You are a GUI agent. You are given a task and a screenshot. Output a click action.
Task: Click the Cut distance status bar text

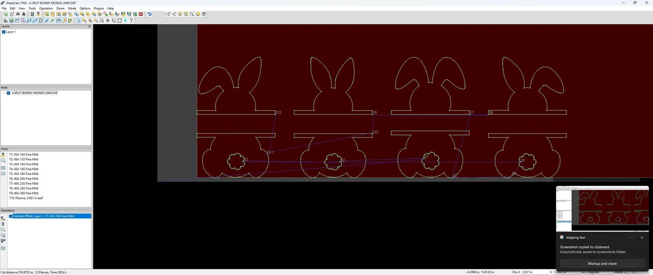point(34,272)
